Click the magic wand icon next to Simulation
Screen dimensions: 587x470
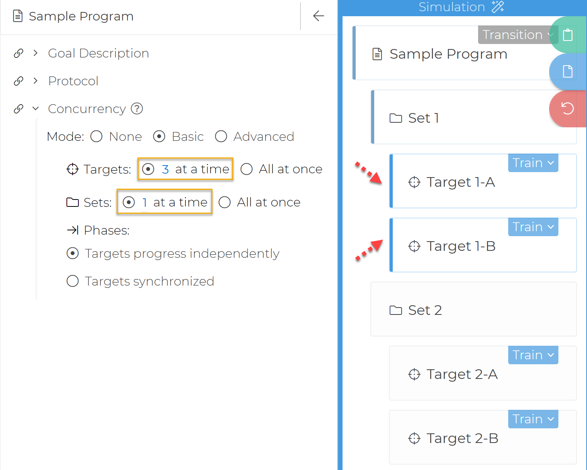pos(498,7)
